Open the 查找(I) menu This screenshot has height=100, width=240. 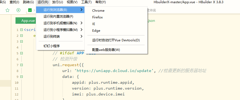14,2
